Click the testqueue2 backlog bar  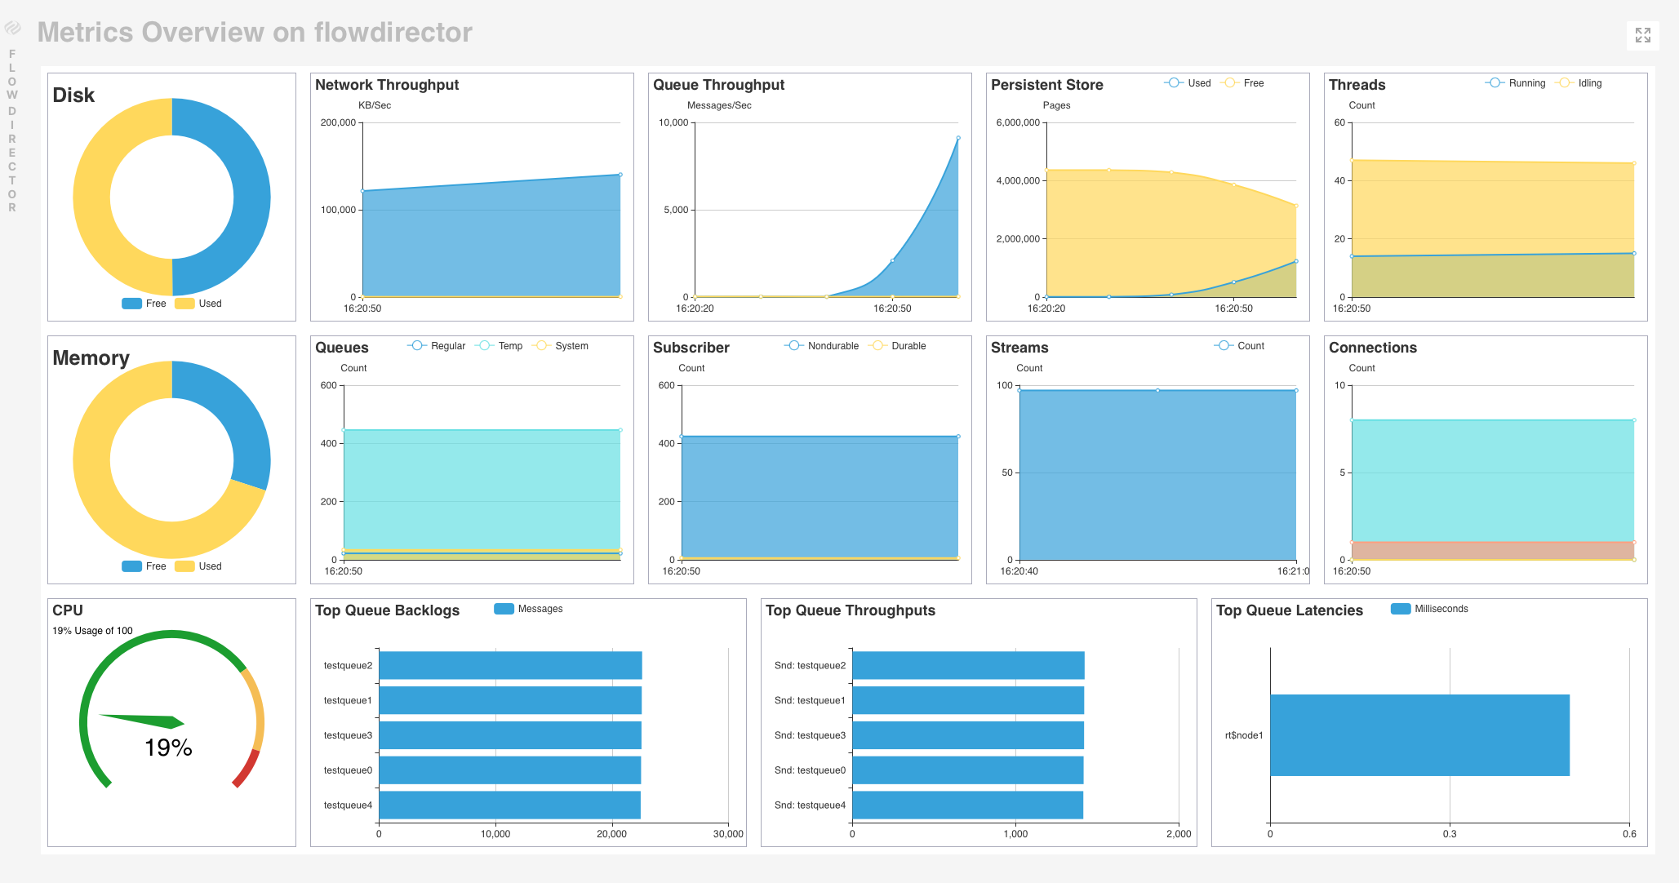click(510, 665)
